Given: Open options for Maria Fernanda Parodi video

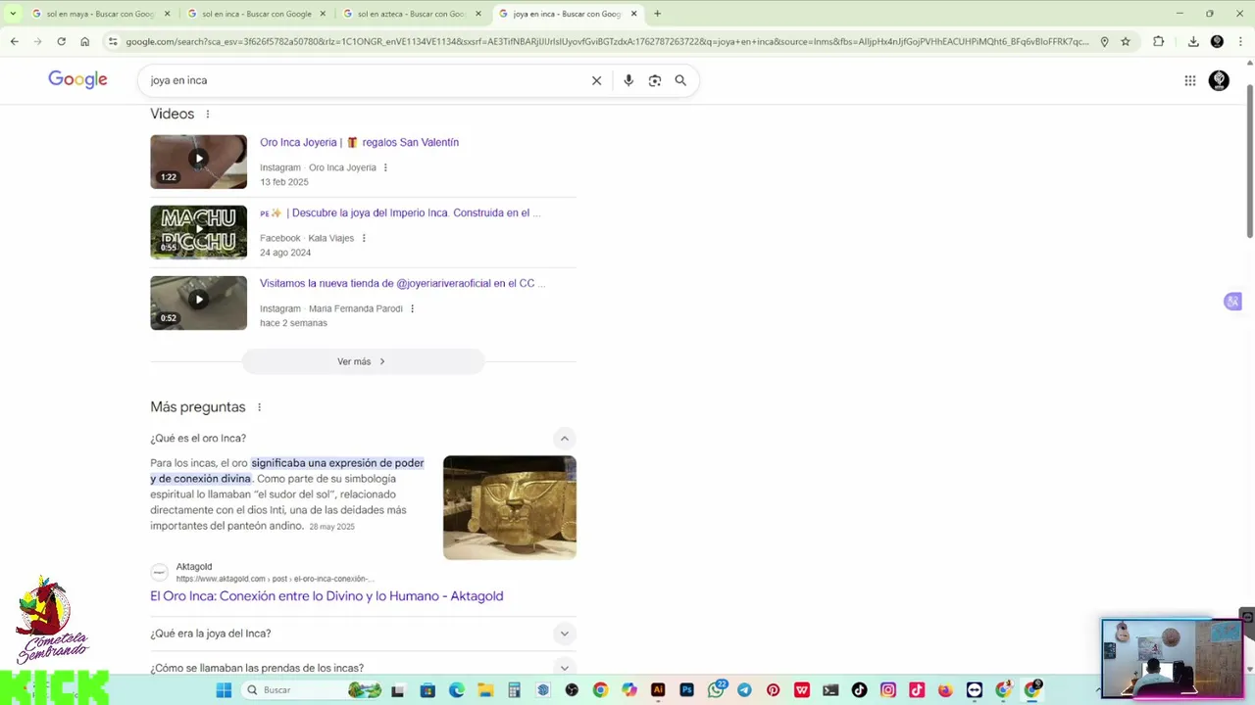Looking at the screenshot, I should (x=412, y=308).
